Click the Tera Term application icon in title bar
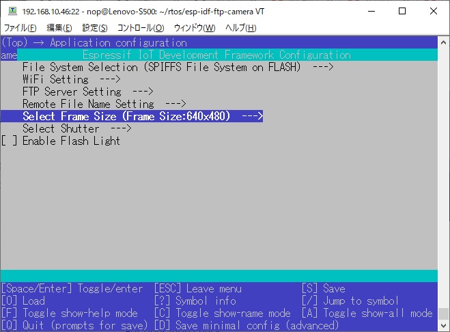The image size is (450, 332). pos(12,11)
